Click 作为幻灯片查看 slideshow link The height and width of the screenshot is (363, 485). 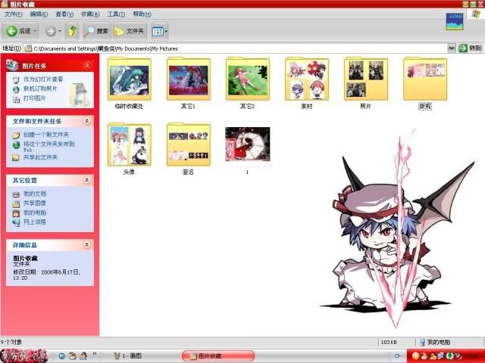43,79
